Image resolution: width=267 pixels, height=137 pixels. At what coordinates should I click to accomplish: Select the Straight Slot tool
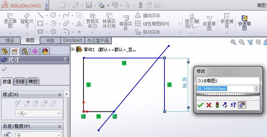point(40,32)
